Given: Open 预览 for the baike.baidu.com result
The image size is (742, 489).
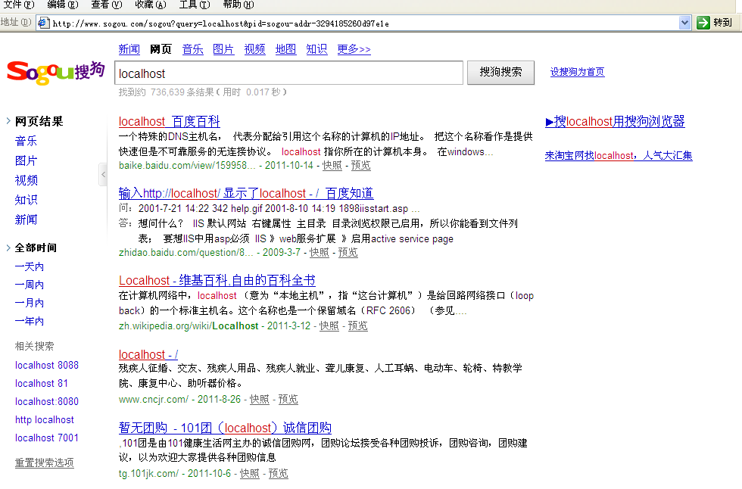Looking at the screenshot, I should [360, 166].
